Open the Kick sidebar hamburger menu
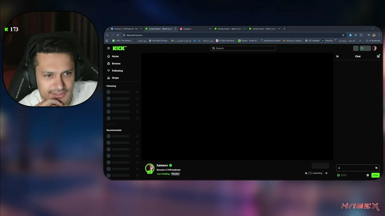 click(x=109, y=48)
